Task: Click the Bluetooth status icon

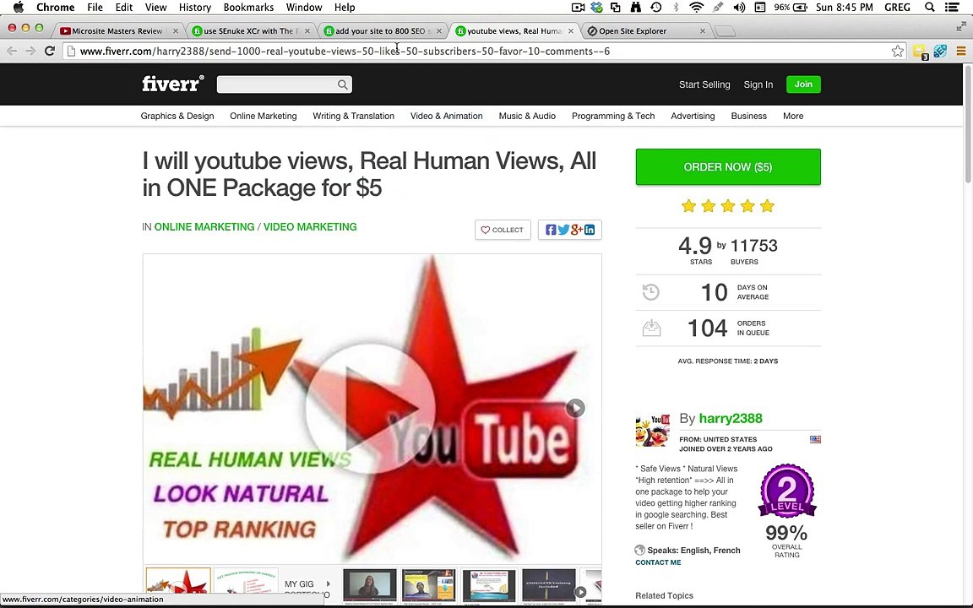Action: click(676, 8)
